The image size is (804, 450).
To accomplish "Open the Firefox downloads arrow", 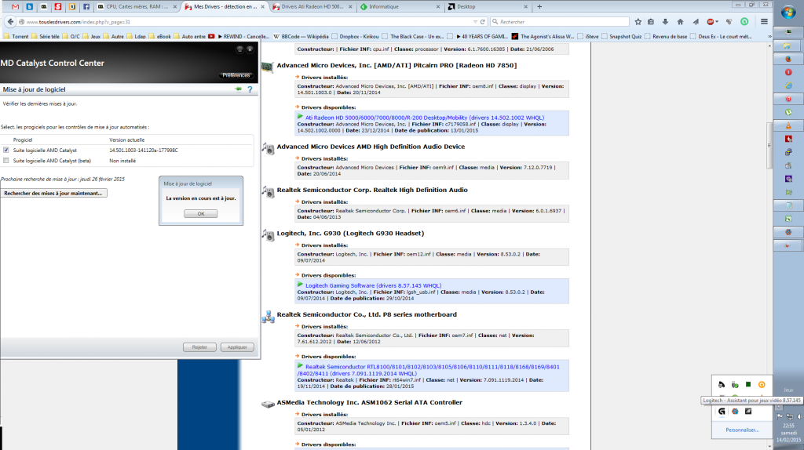I will pyautogui.click(x=665, y=21).
